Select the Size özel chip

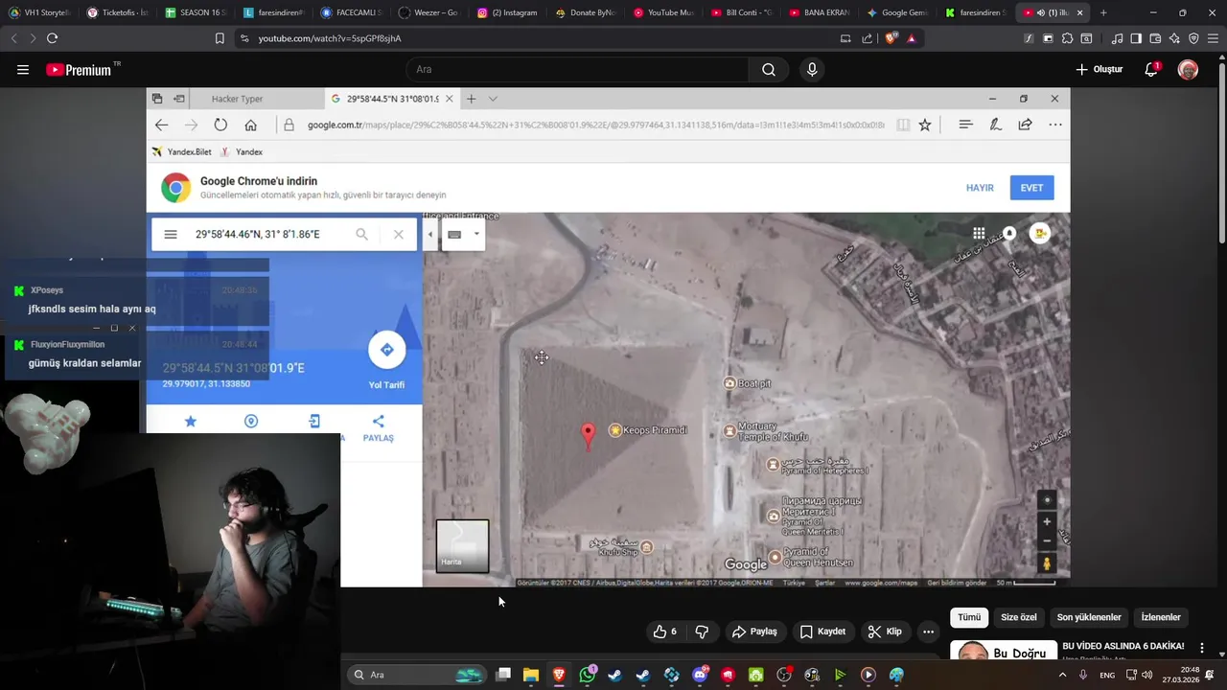point(1019,617)
